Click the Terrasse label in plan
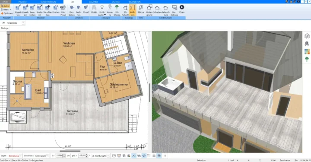This screenshot has width=311, height=162. point(72,111)
